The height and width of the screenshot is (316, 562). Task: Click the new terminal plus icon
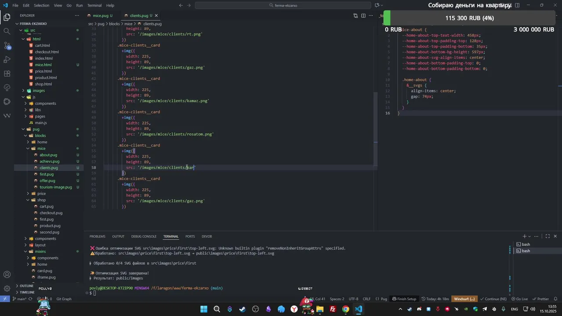click(x=524, y=236)
